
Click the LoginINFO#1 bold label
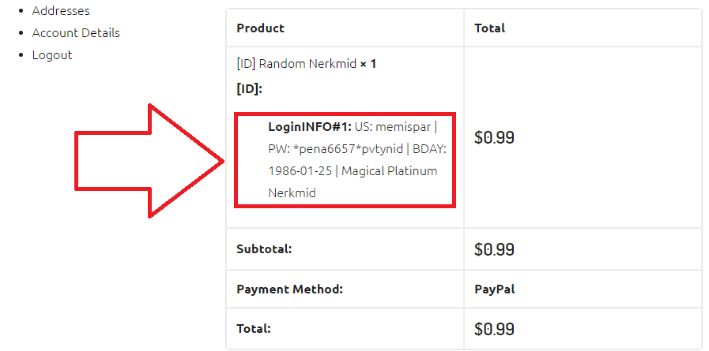(x=310, y=127)
